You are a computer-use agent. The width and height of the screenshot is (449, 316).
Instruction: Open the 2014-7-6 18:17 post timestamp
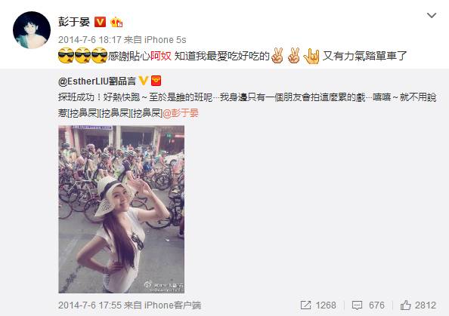click(x=90, y=40)
